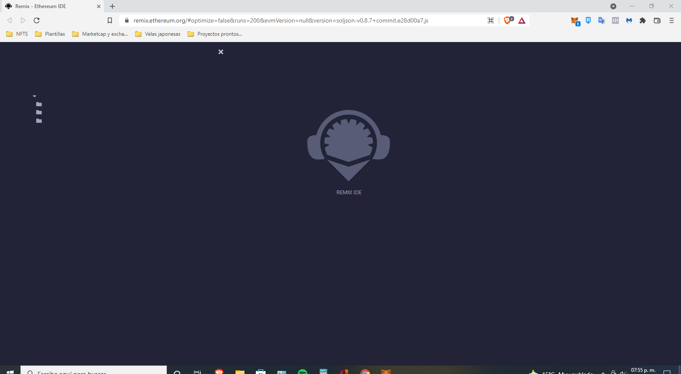
Task: Open the browser hamburger menu
Action: click(x=672, y=20)
